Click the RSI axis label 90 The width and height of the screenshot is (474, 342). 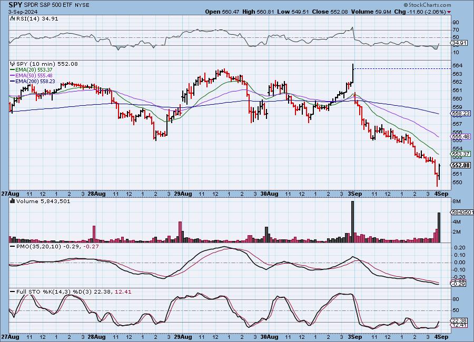(x=456, y=22)
